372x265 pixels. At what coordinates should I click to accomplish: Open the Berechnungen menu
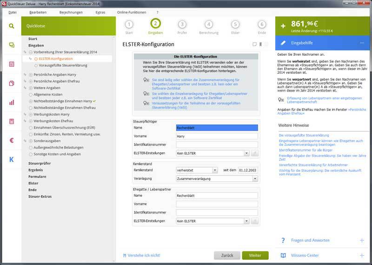click(x=70, y=12)
